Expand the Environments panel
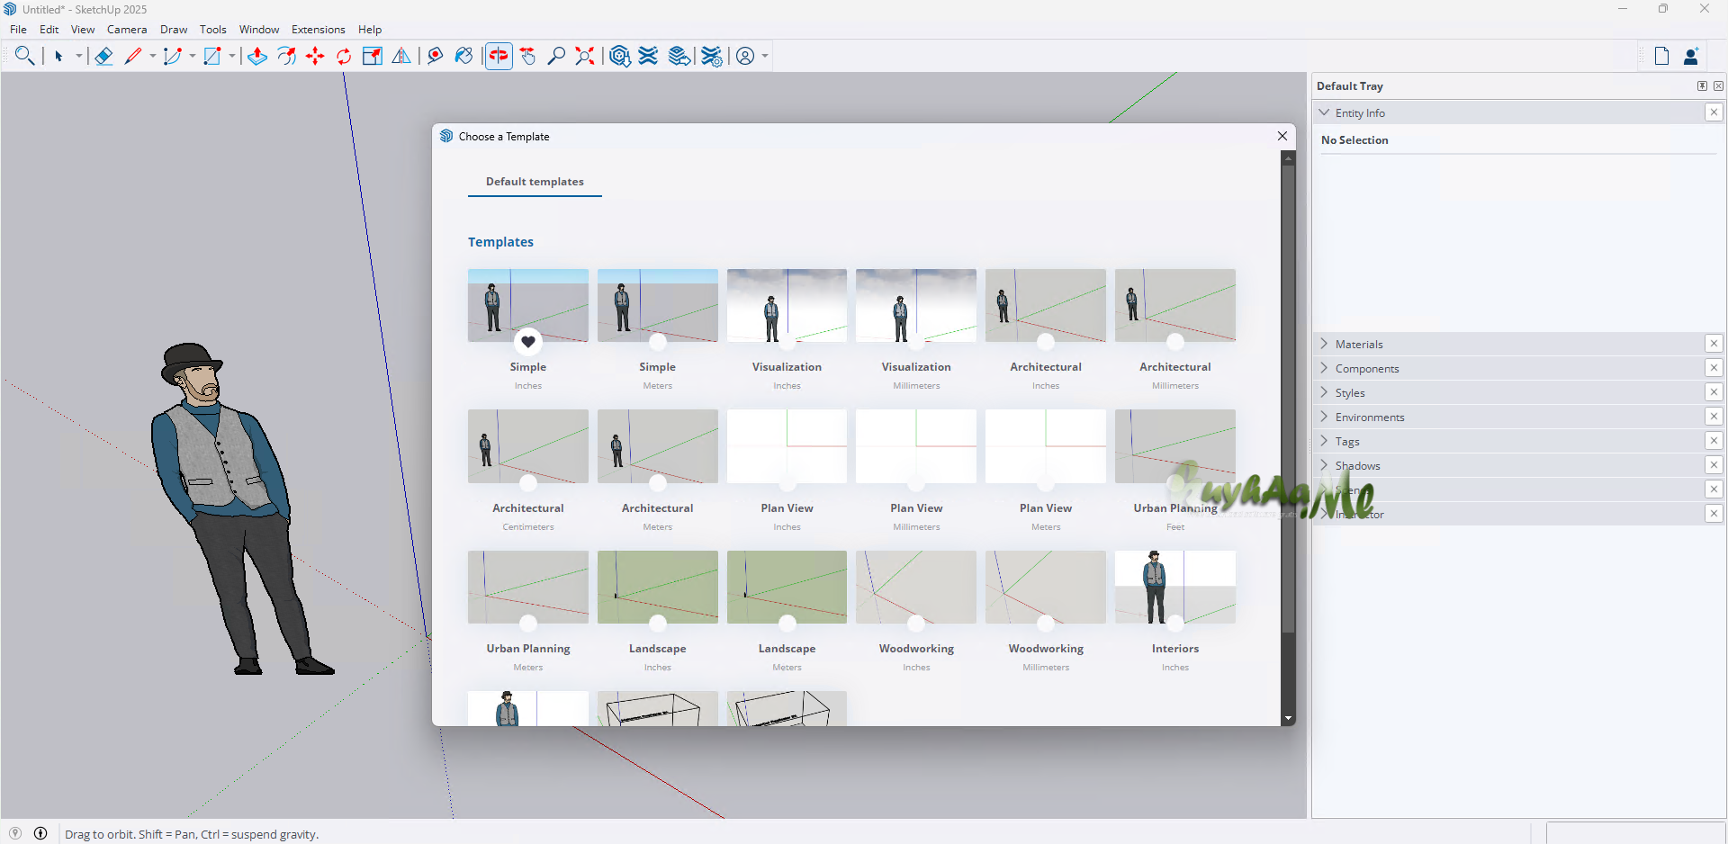1728x844 pixels. [x=1324, y=417]
